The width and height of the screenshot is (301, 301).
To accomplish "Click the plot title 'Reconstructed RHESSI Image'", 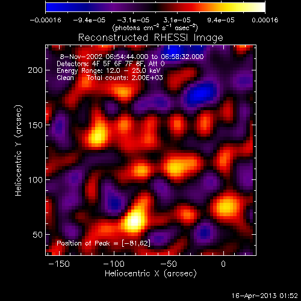I will pos(150,38).
